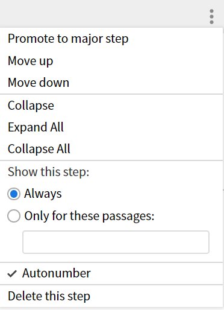Select Only for these passages radio
This screenshot has height=310, width=224.
(14, 216)
